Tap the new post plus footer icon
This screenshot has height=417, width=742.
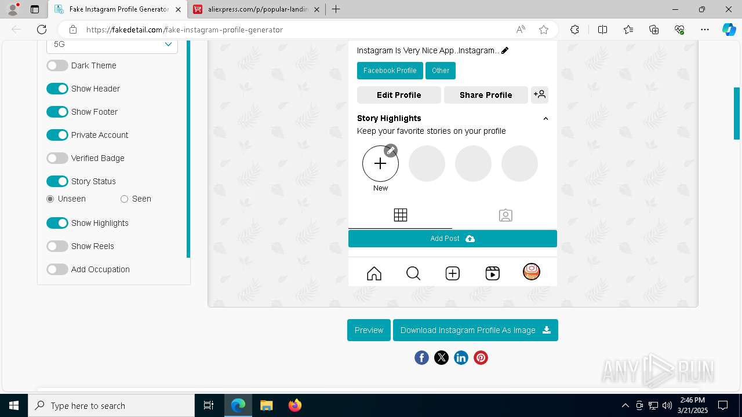(x=453, y=273)
